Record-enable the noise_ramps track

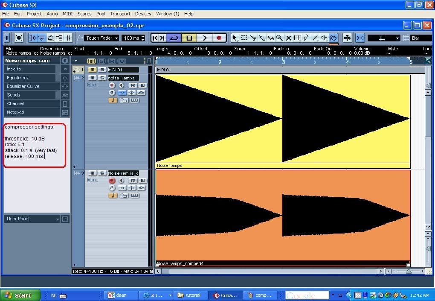[112, 85]
